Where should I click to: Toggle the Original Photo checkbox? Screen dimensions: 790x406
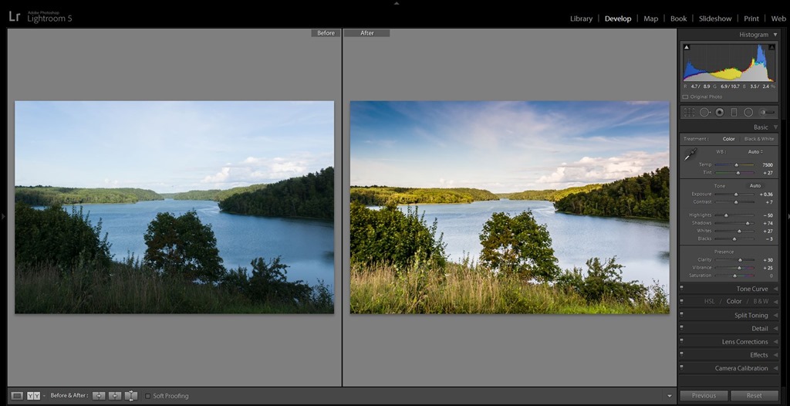pyautogui.click(x=685, y=96)
